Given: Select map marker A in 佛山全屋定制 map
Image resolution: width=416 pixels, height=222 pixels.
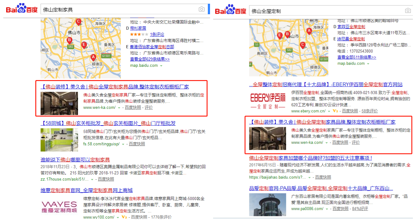Looking at the screenshot, I should click(309, 31).
